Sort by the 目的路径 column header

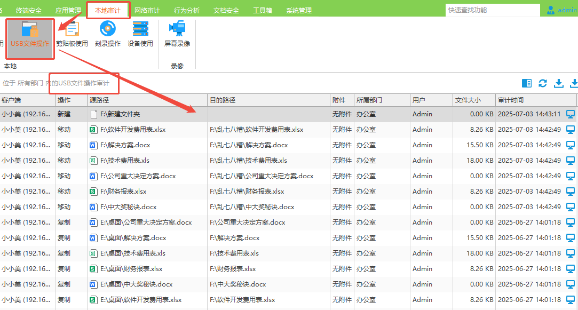click(269, 100)
